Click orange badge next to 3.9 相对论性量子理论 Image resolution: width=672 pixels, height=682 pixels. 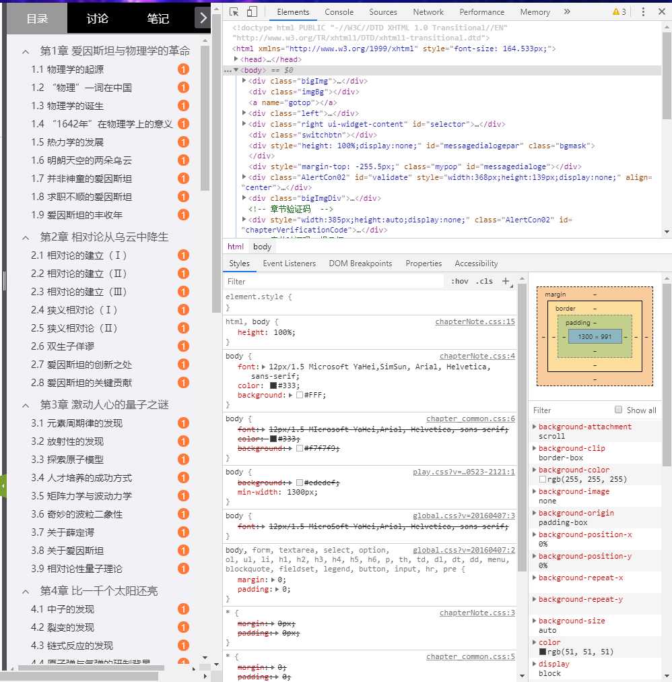point(183,569)
